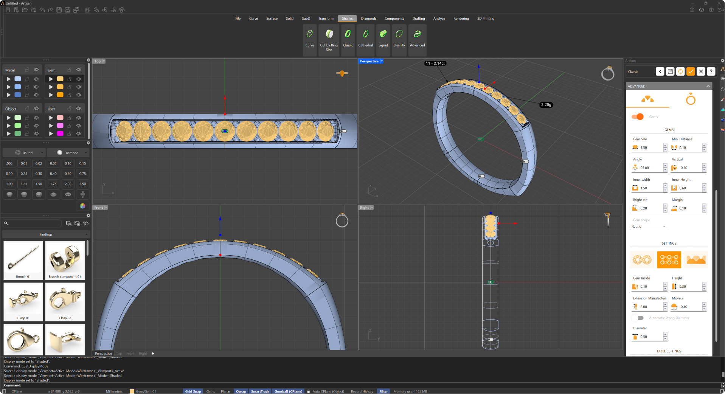Image resolution: width=725 pixels, height=394 pixels.
Task: Hide the Metal layer group
Action: 36,70
